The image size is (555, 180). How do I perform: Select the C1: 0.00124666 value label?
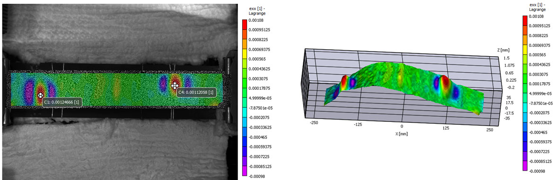(62, 102)
